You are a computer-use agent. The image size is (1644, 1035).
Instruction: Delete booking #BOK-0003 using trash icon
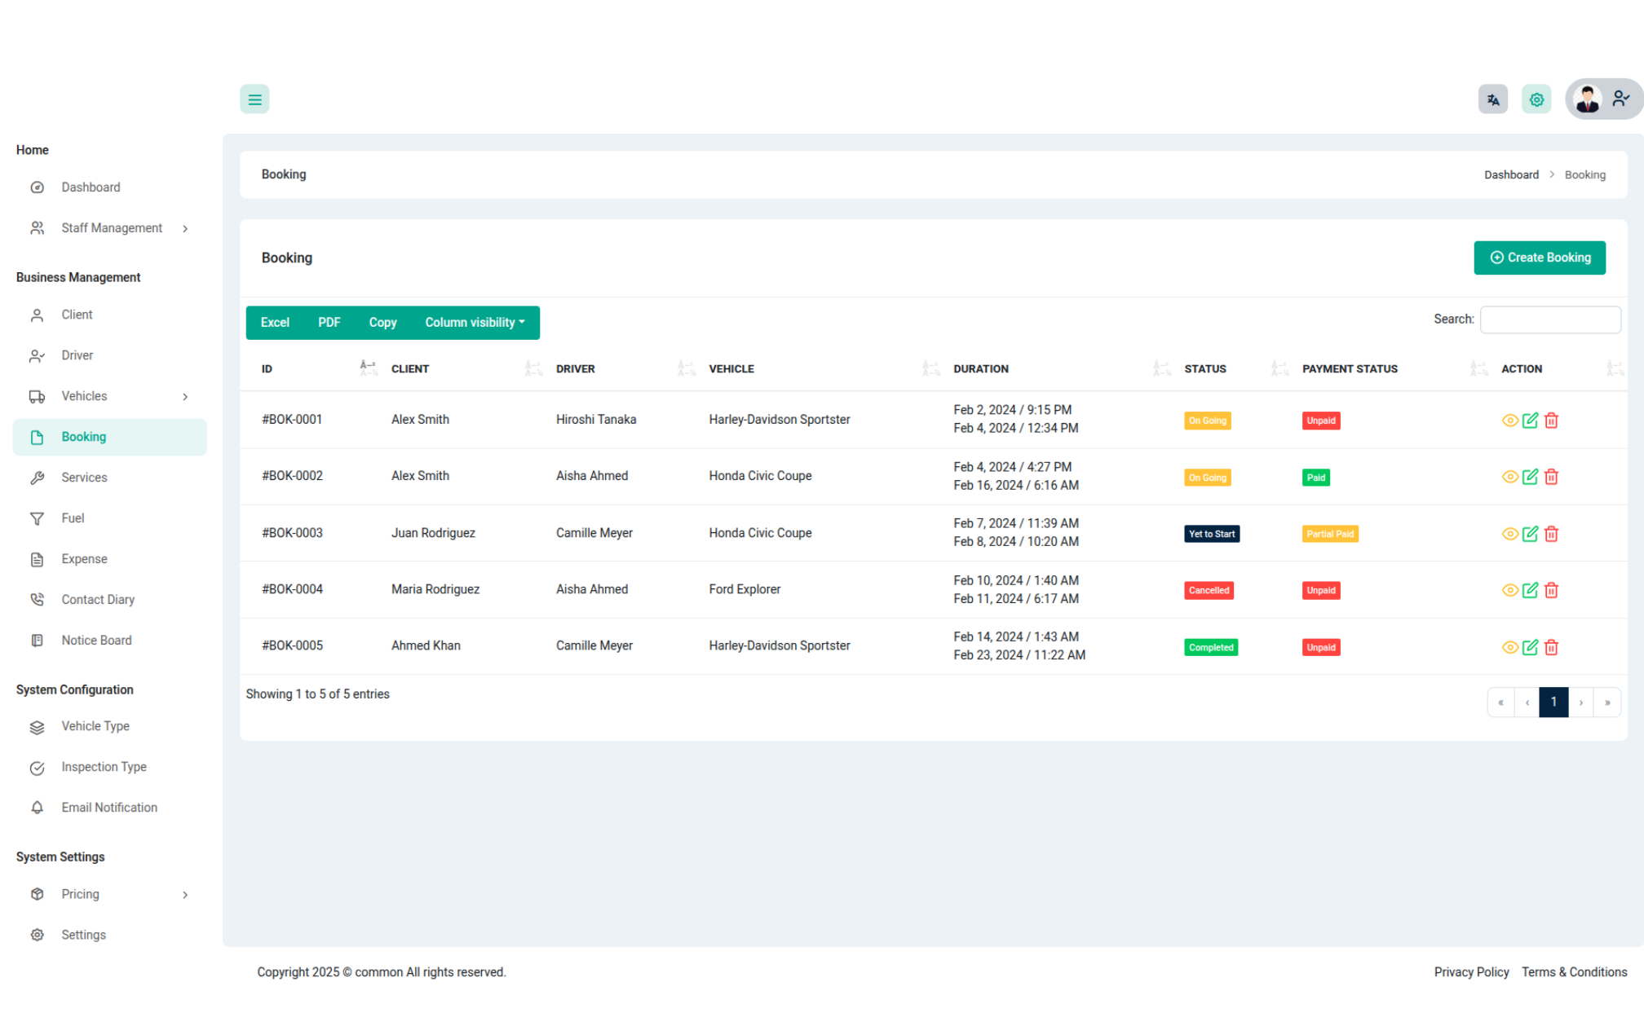1551,534
